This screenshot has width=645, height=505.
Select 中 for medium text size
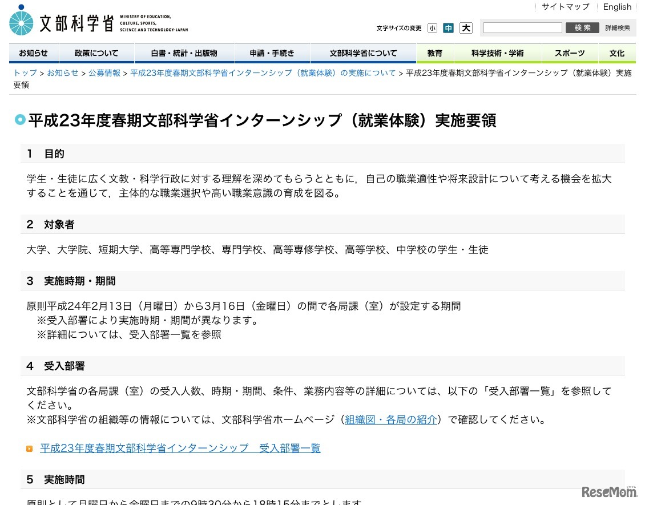coord(449,27)
